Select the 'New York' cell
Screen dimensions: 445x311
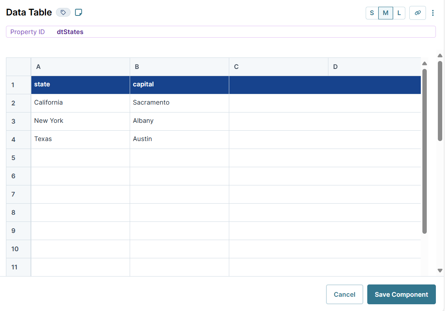pos(81,121)
